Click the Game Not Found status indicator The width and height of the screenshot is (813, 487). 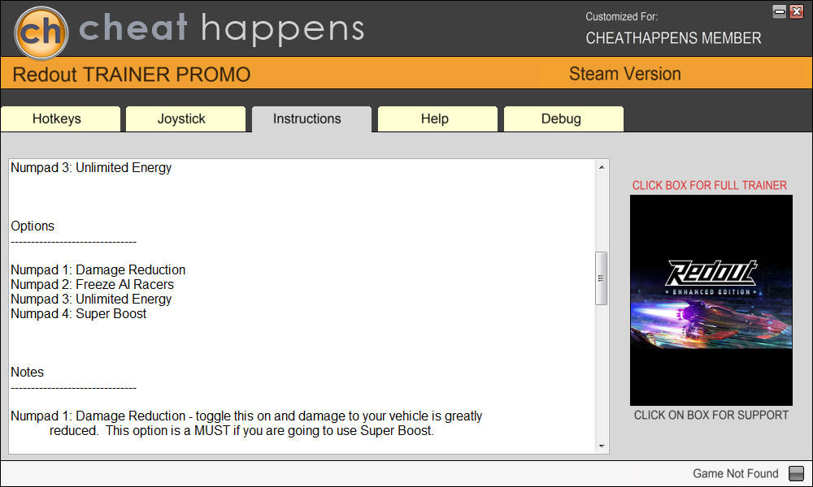tap(796, 473)
